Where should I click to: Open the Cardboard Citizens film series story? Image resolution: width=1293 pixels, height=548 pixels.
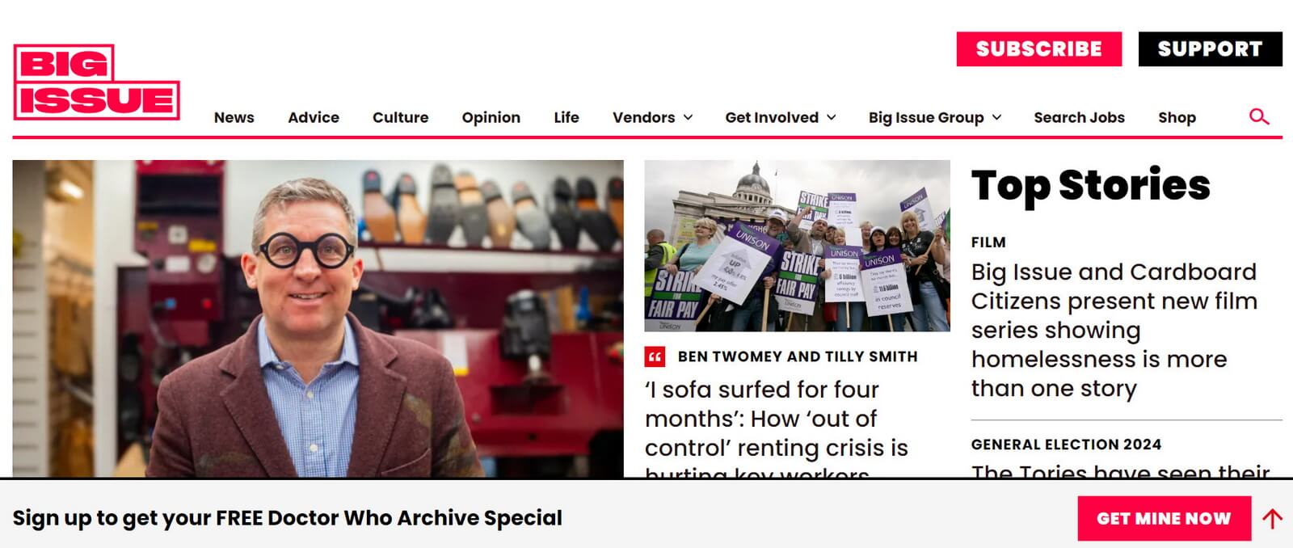tap(1114, 330)
